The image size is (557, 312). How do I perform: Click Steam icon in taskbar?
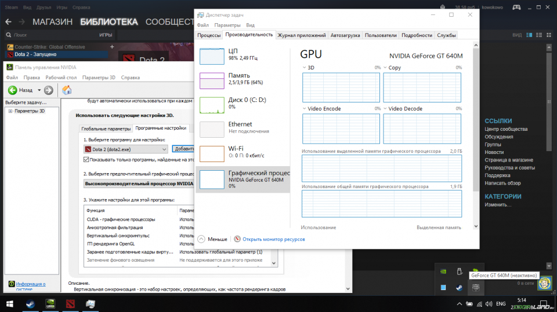coord(30,304)
